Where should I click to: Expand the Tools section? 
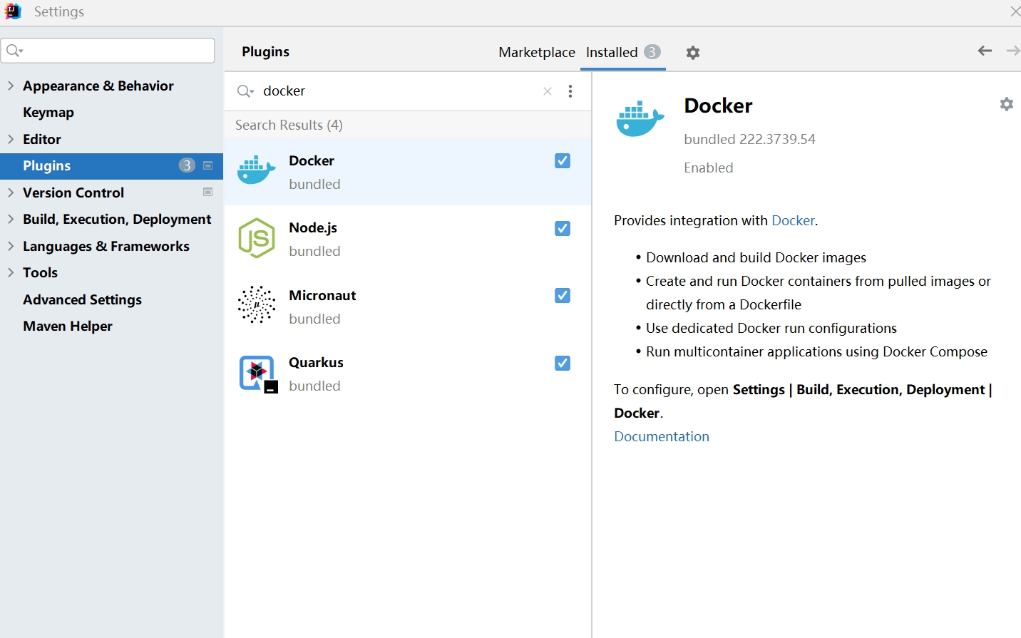coord(11,272)
